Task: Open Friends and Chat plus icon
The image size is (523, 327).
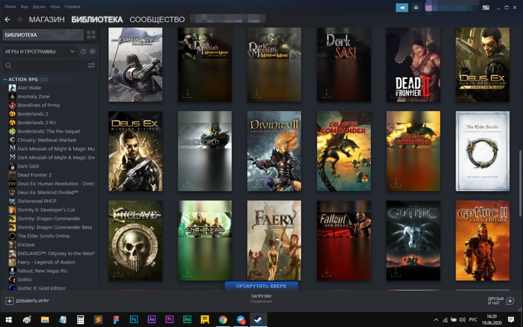Action: [x=510, y=301]
